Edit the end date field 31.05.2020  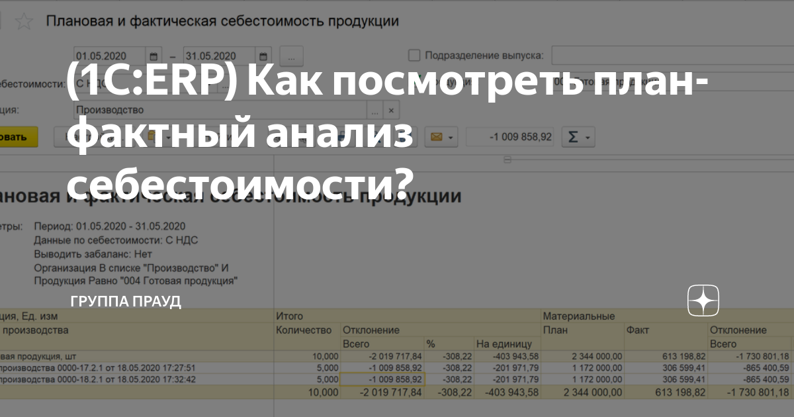point(220,56)
